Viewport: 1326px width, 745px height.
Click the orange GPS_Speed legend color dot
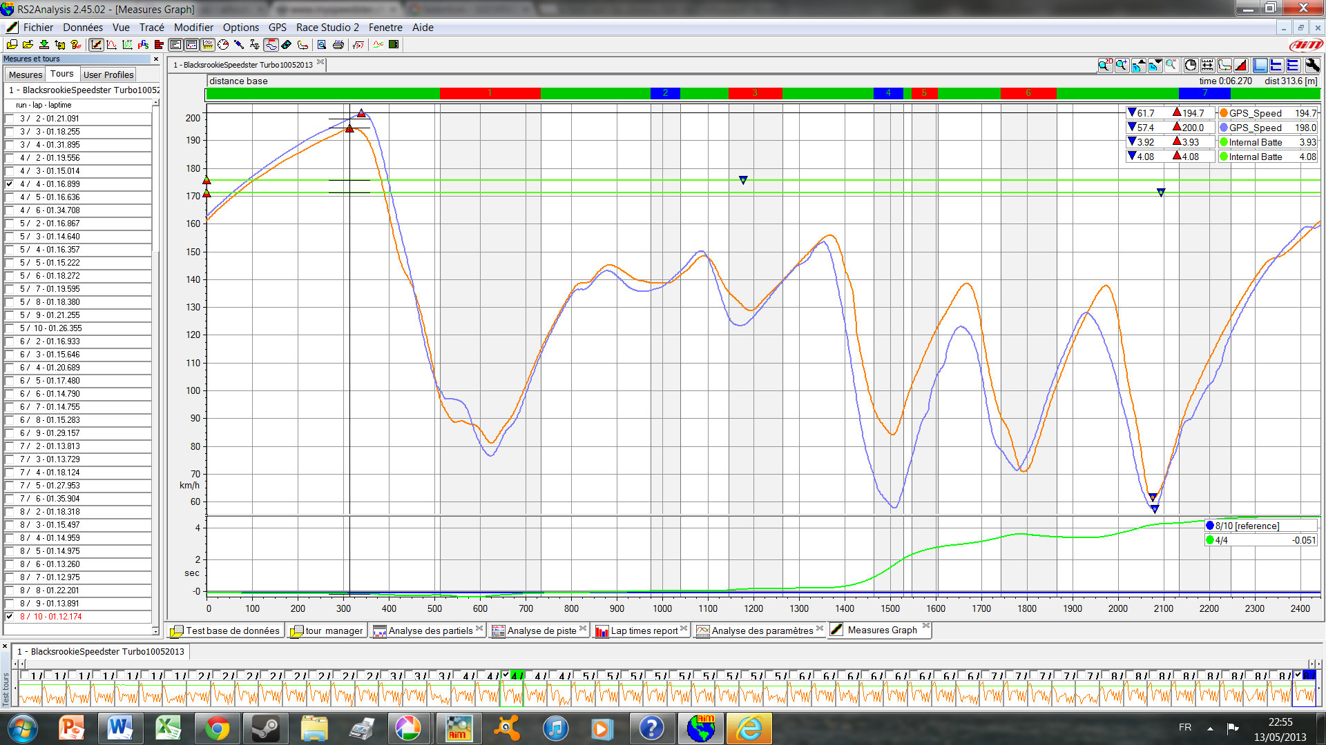click(x=1224, y=113)
